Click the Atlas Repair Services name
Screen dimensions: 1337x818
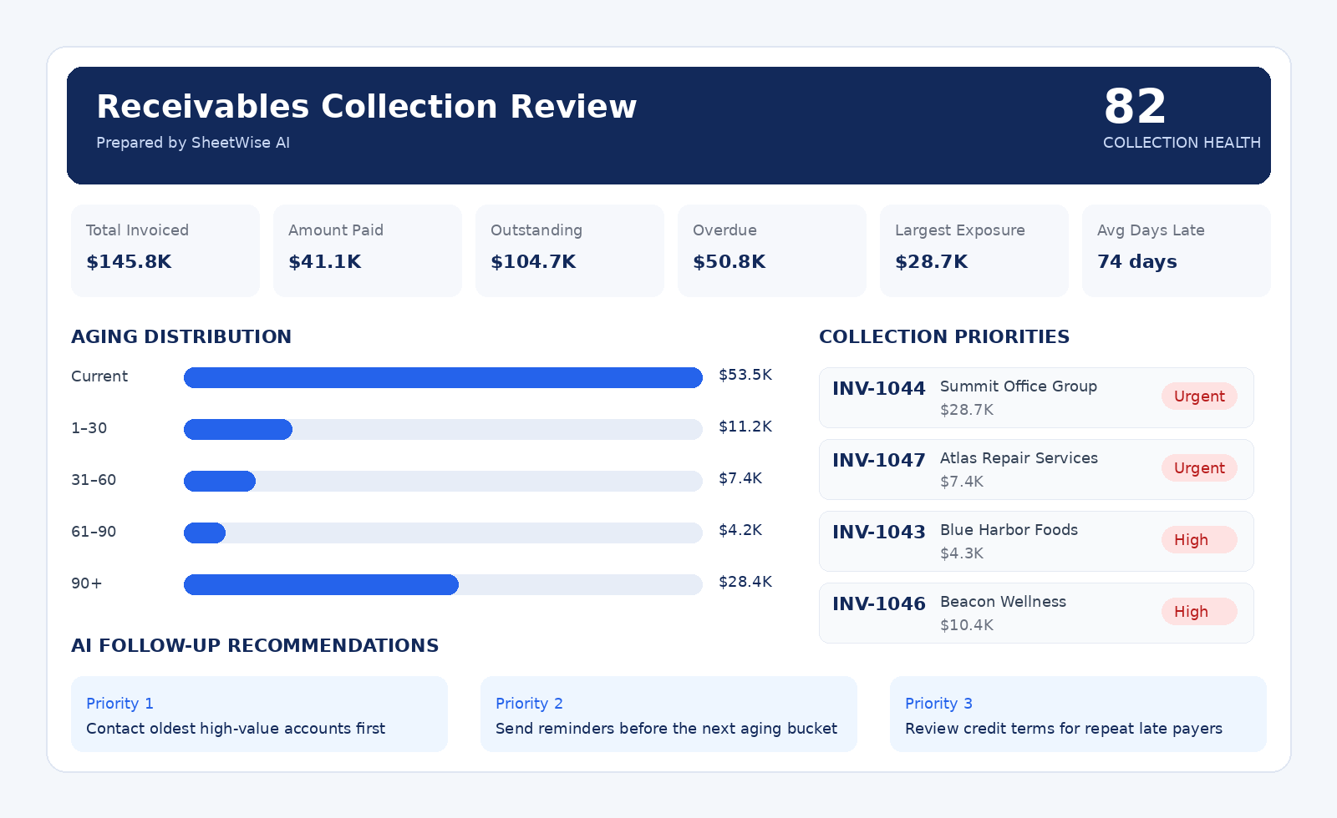(1019, 458)
